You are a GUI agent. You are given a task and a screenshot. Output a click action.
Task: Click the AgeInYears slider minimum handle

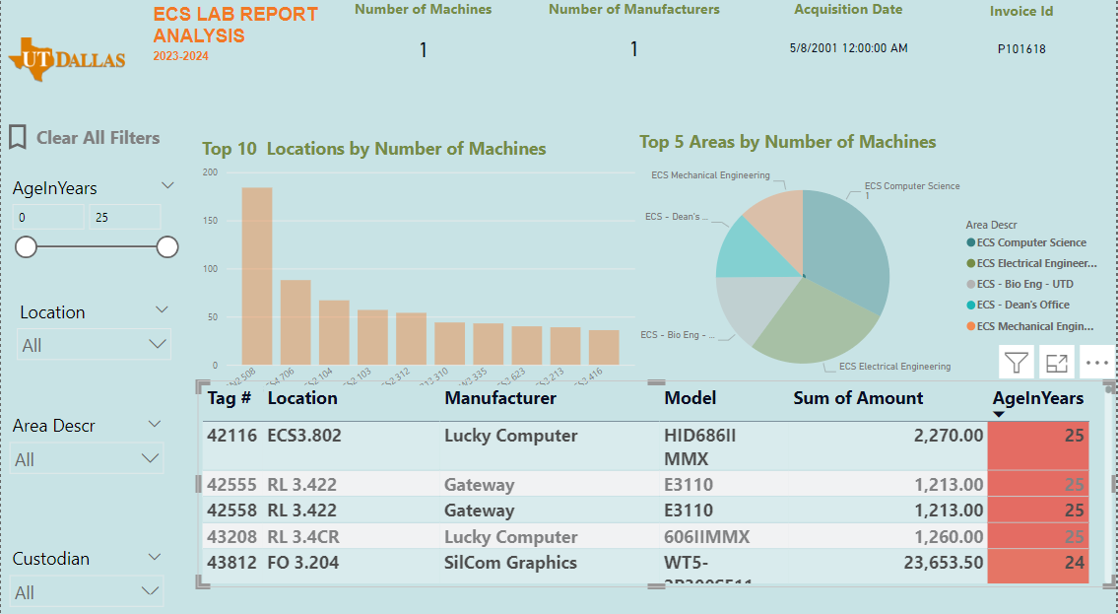(27, 246)
